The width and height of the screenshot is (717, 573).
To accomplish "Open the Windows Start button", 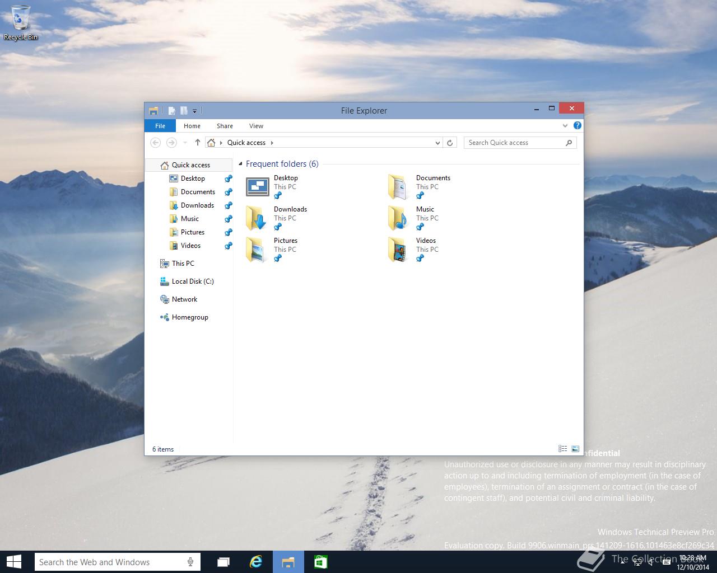I will coord(13,562).
